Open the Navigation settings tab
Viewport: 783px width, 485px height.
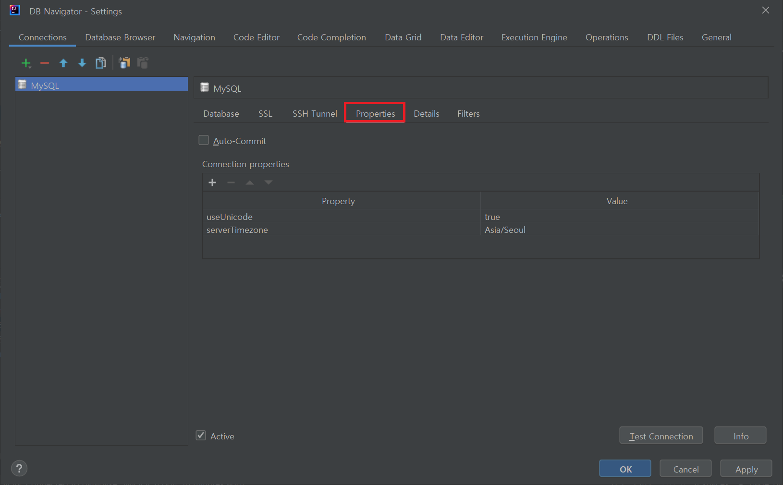click(195, 37)
